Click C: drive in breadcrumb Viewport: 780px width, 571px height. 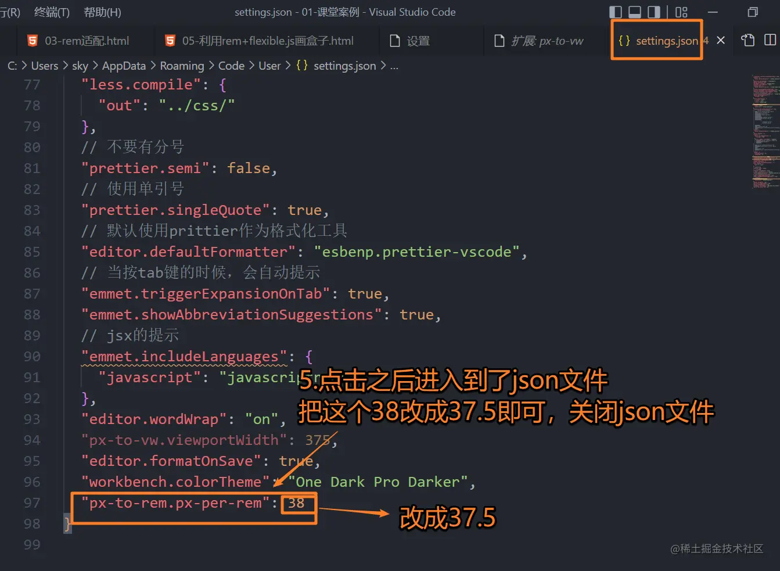12,66
